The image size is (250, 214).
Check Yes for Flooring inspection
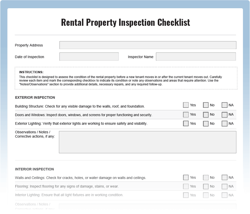(x=186, y=186)
